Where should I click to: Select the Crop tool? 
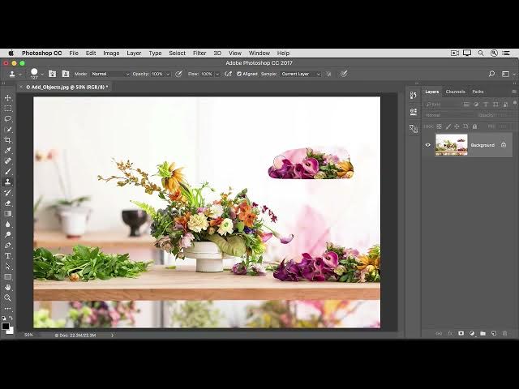pos(8,140)
